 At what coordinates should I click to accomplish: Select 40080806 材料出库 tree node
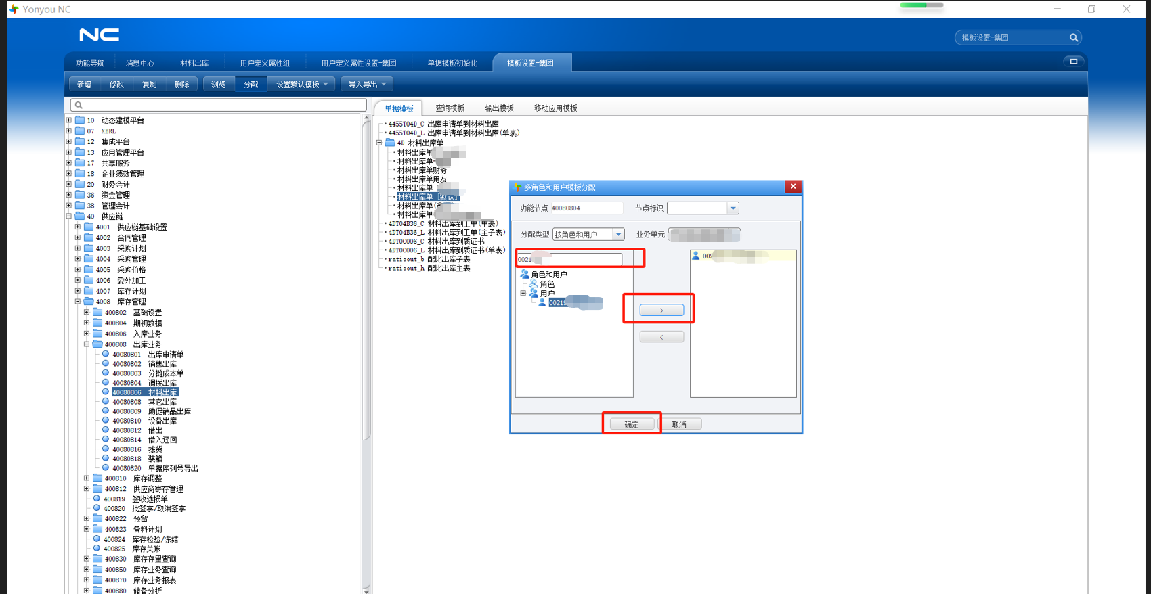click(145, 392)
